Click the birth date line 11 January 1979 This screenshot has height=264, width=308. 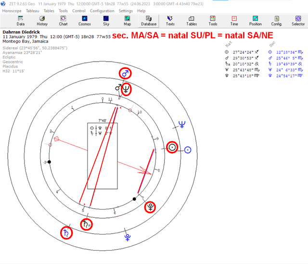(x=57, y=37)
